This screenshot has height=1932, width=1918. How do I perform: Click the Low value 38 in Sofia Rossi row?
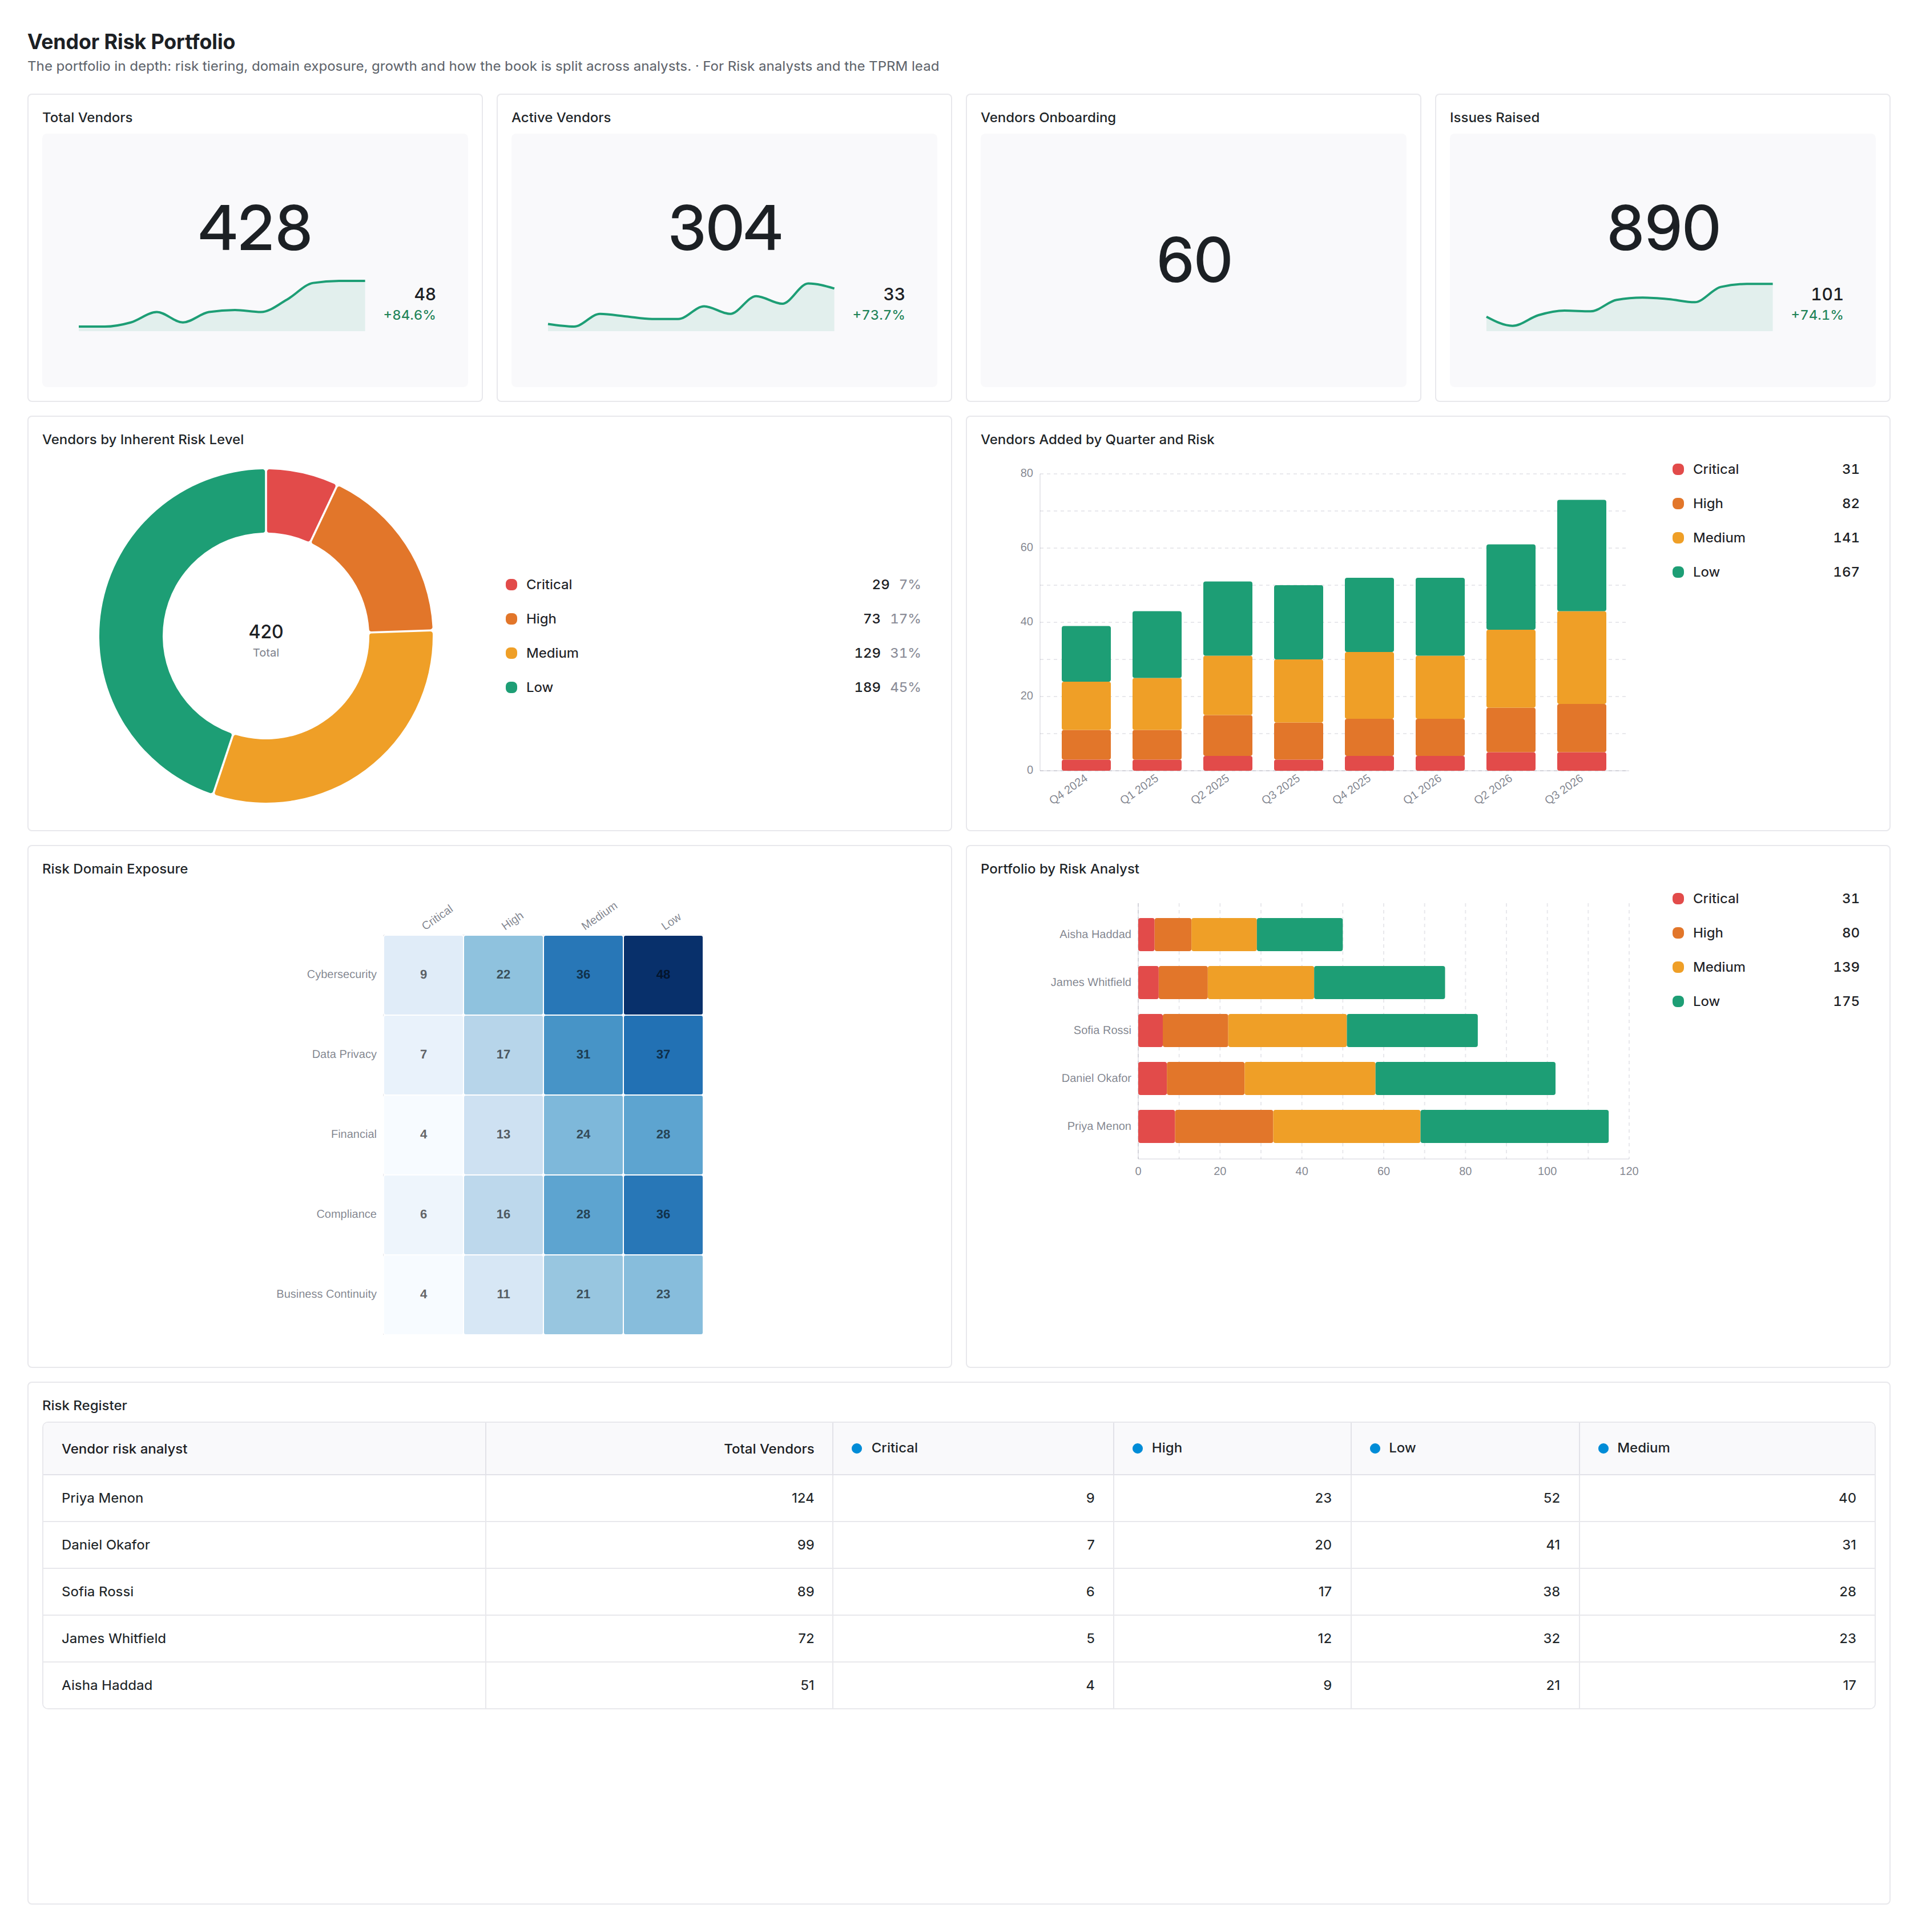tap(1551, 1593)
